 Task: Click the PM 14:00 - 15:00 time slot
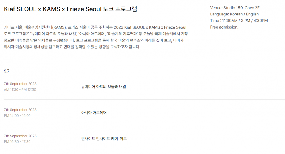point(17,115)
